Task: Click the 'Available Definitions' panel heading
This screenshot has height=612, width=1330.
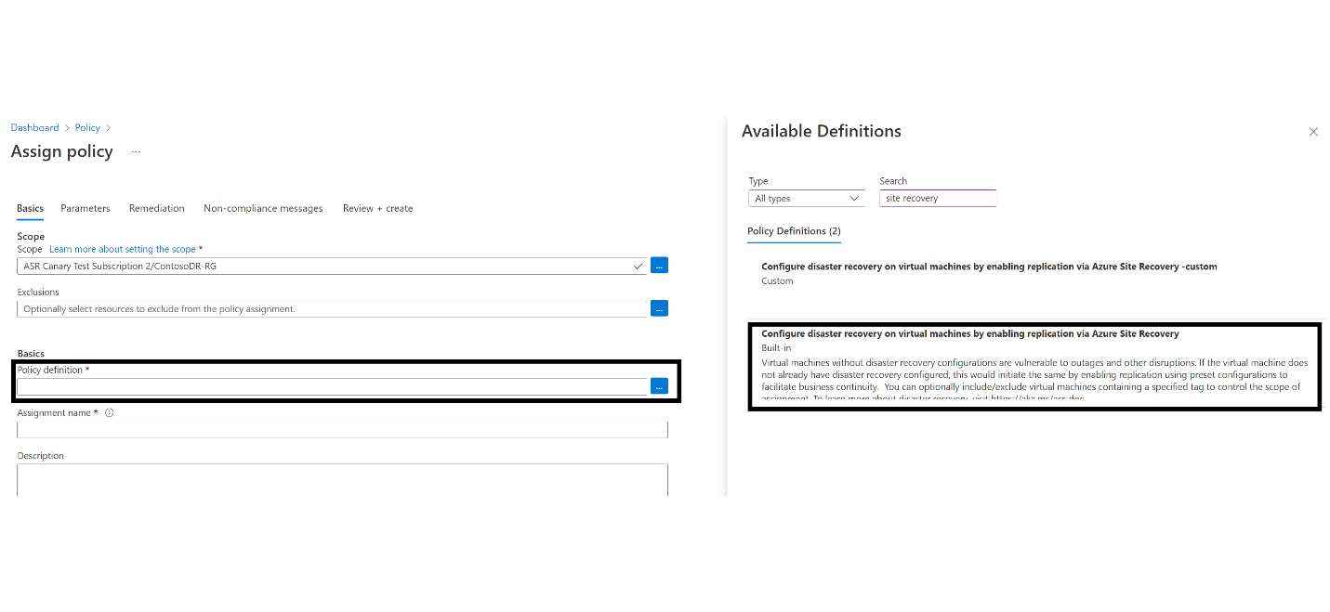Action: (x=822, y=131)
